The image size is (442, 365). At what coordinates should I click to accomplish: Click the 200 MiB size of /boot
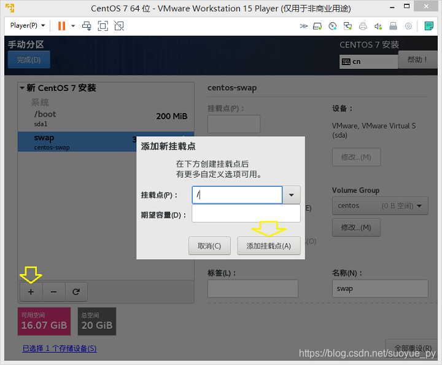(x=172, y=116)
